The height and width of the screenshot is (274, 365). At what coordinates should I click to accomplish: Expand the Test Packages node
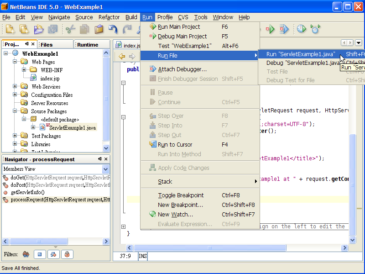pyautogui.click(x=15, y=136)
